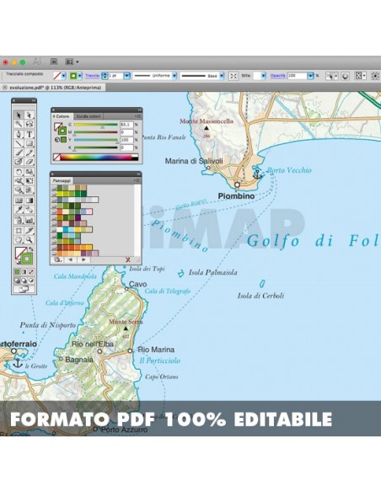Click the Cyan percentage input field
The image size is (381, 492).
click(126, 125)
